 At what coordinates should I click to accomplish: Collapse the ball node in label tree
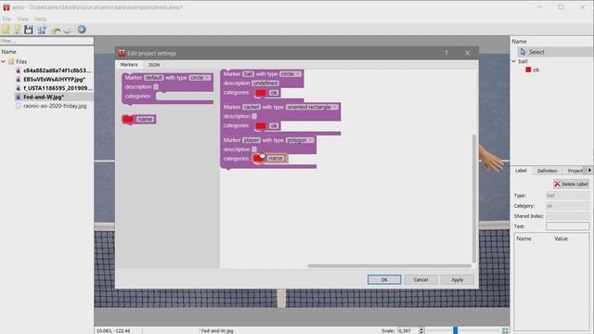point(514,61)
